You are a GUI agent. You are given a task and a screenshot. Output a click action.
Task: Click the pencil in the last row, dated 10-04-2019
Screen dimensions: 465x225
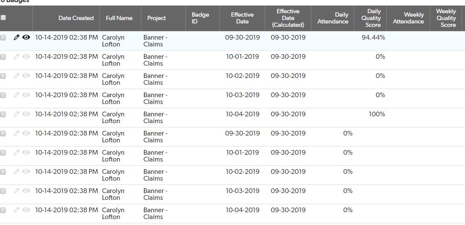tap(17, 210)
